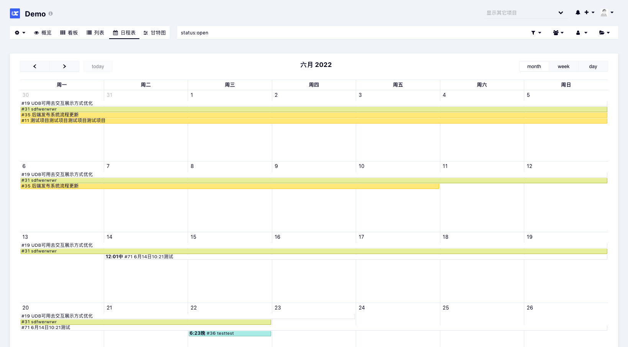Open the filter funnel dropdown
Image resolution: width=628 pixels, height=347 pixels.
[x=536, y=33]
